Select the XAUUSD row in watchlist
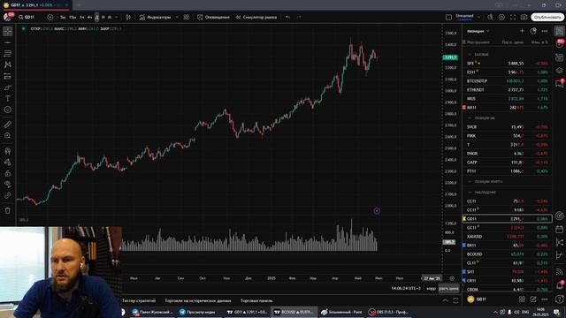The height and width of the screenshot is (318, 566). point(507,237)
